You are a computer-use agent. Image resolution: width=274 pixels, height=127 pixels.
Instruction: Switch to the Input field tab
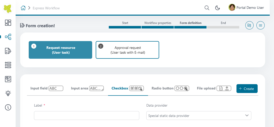(x=47, y=88)
